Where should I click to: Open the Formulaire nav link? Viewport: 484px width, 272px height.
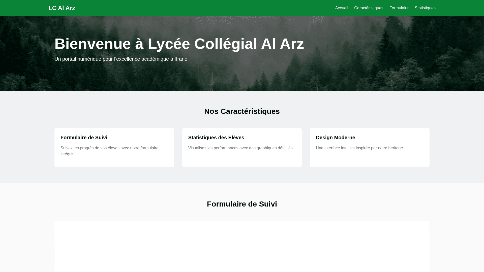pyautogui.click(x=399, y=8)
